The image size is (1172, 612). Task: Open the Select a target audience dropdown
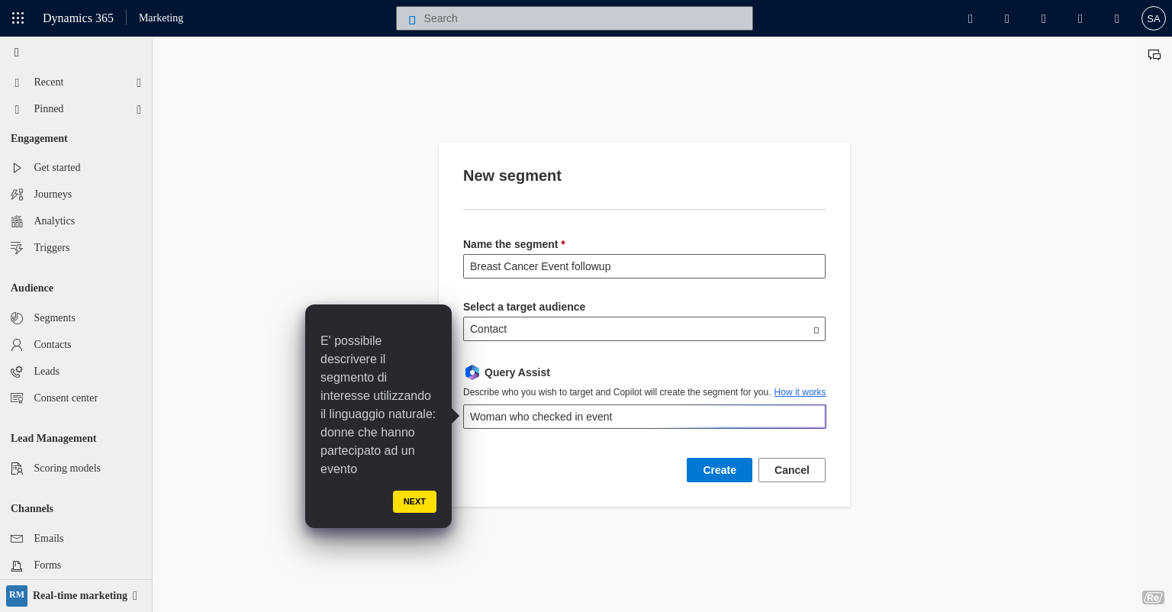tap(644, 329)
